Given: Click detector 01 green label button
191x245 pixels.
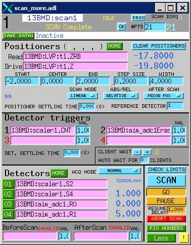Looking at the screenshot, I should pyautogui.click(x=8, y=184).
